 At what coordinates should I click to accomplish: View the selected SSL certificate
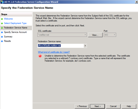(95, 35)
